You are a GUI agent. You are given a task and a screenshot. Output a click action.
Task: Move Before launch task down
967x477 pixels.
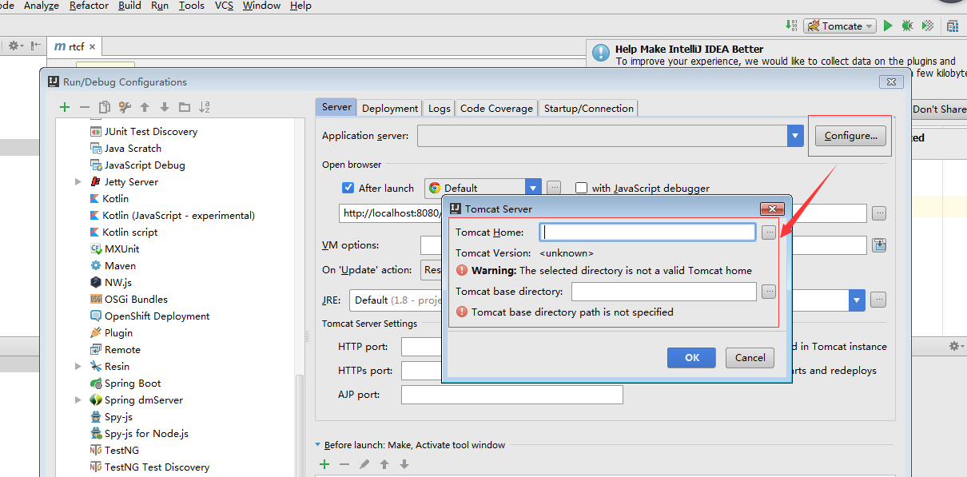(x=404, y=464)
